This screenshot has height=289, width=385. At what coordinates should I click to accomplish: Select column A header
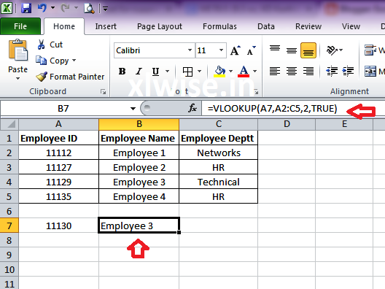click(x=58, y=124)
